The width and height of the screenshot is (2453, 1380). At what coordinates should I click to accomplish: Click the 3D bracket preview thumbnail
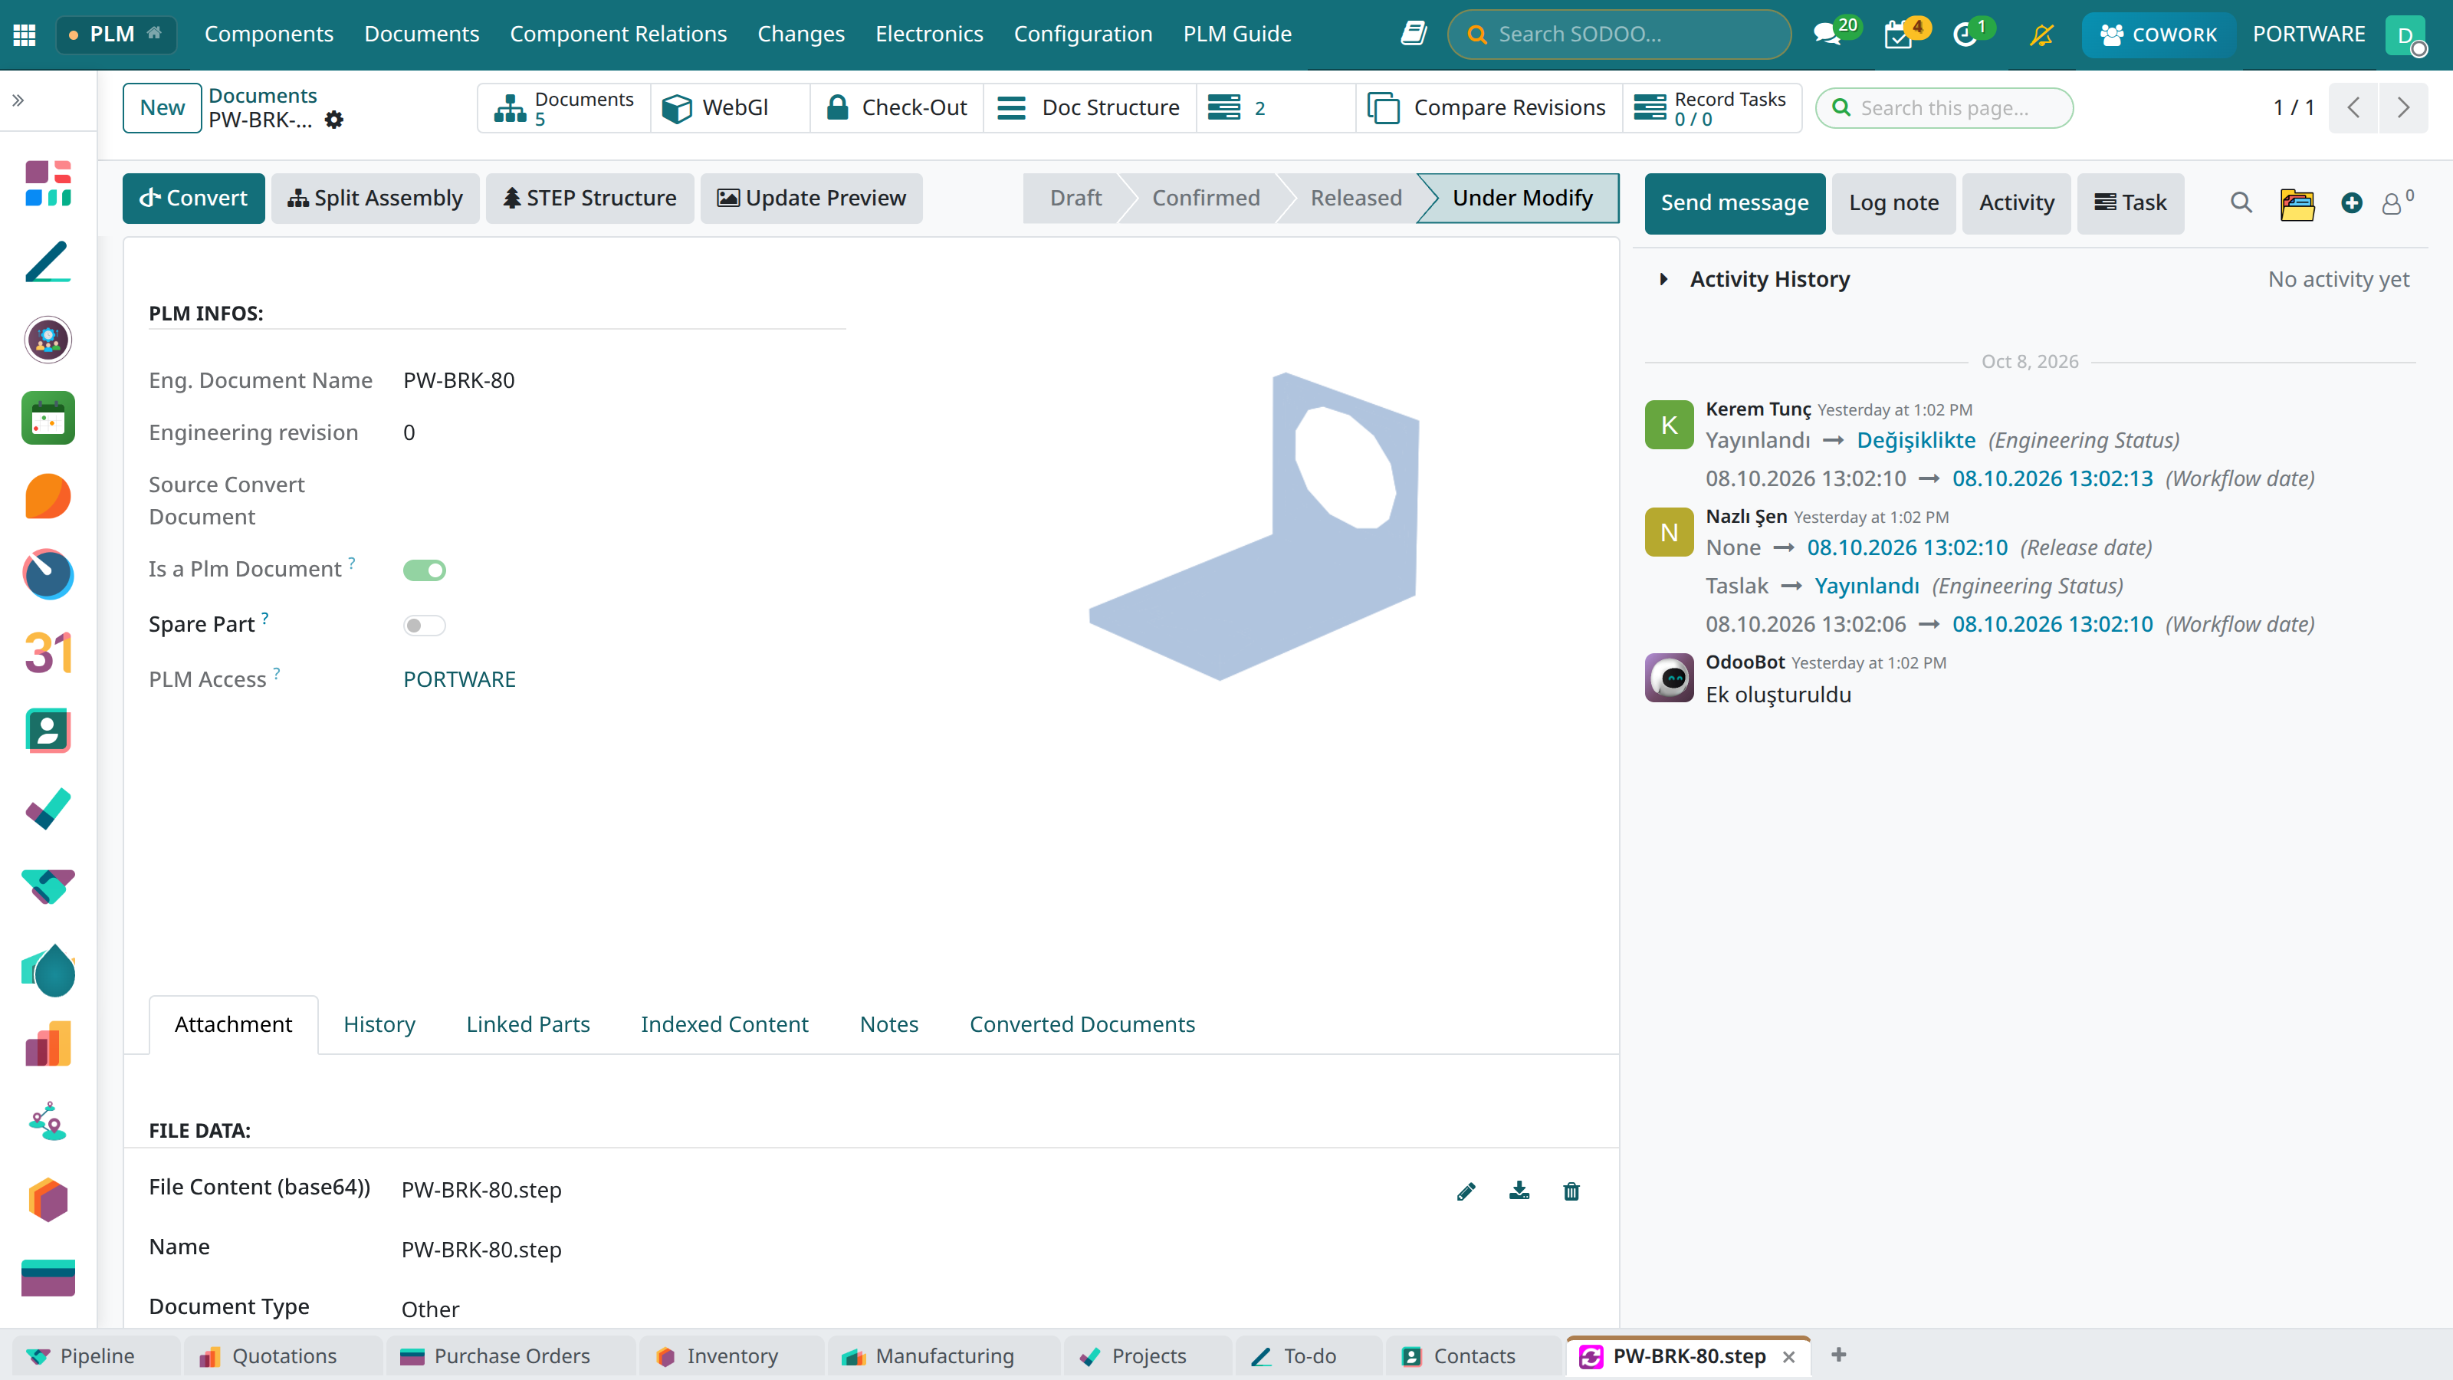click(1253, 526)
